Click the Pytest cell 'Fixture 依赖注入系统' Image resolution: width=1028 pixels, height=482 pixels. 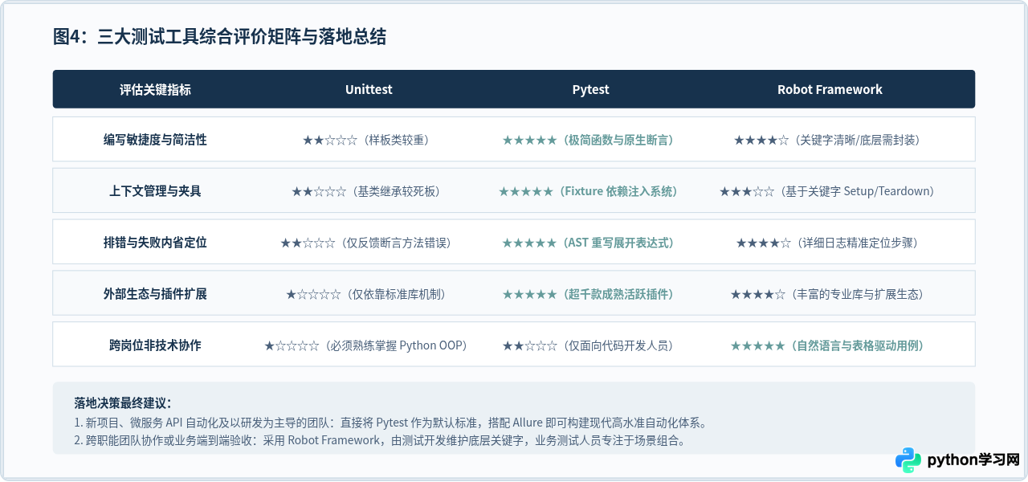point(591,191)
